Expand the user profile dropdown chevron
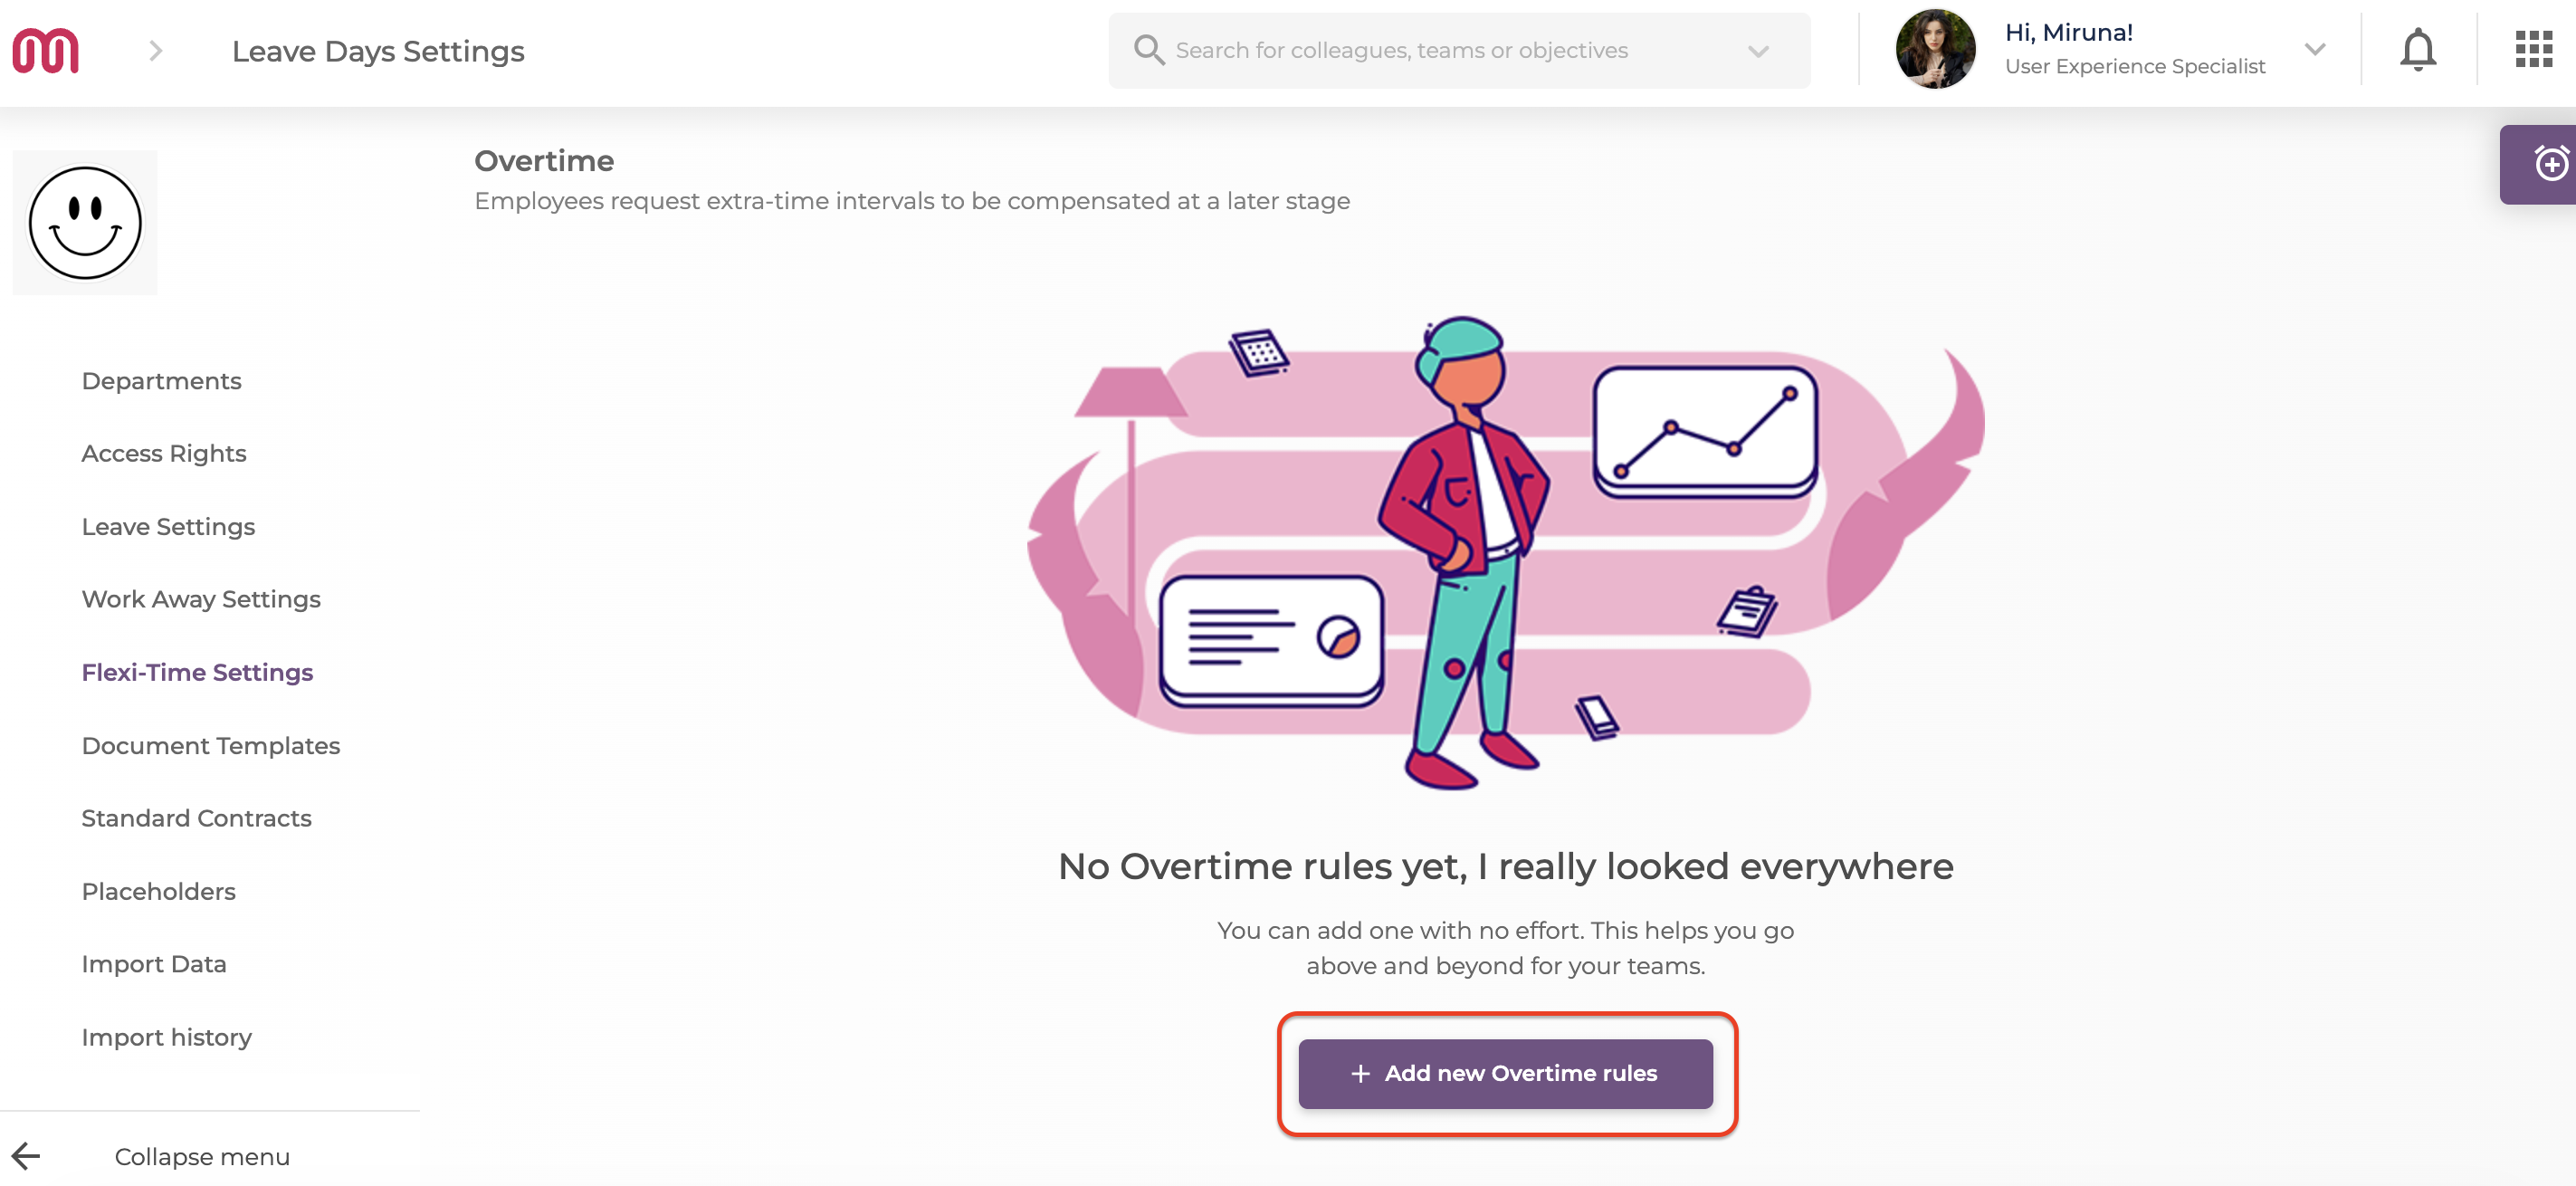This screenshot has height=1186, width=2576. tap(2314, 49)
